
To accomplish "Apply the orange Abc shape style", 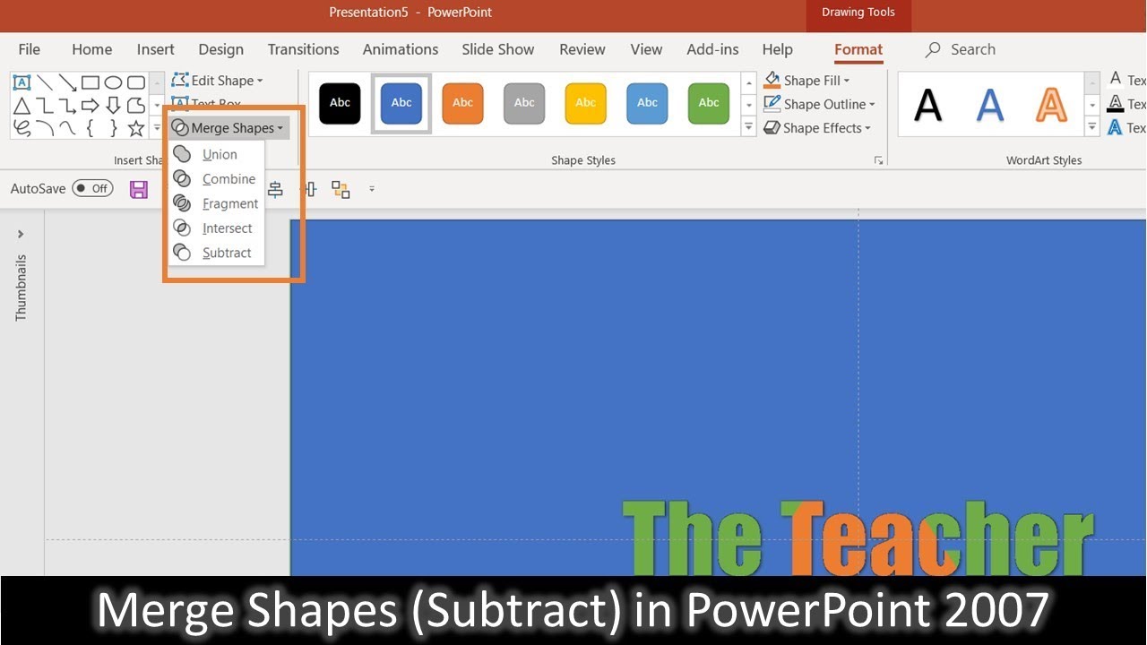I will click(462, 103).
